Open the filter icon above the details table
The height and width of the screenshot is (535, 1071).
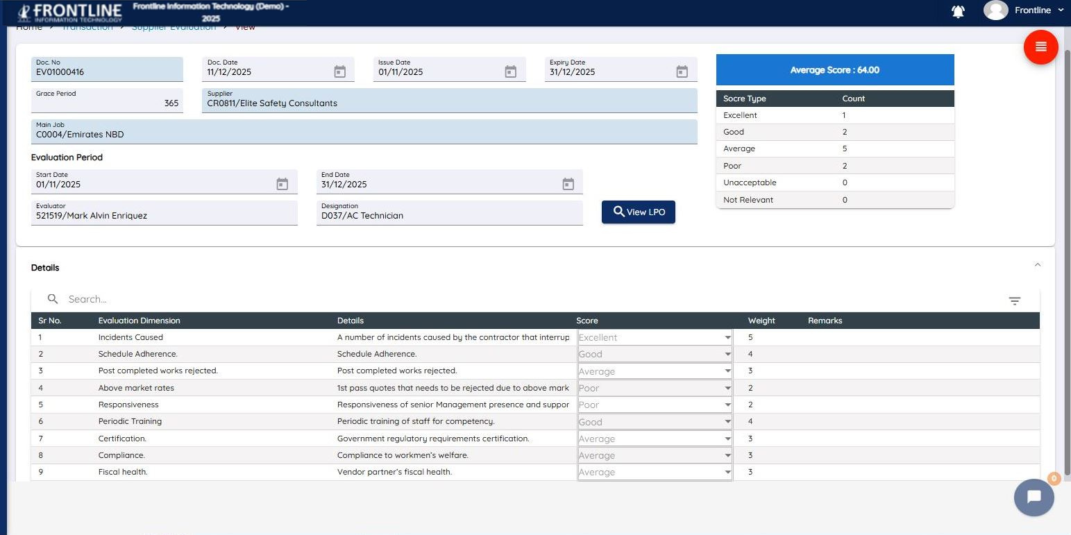tap(1014, 300)
